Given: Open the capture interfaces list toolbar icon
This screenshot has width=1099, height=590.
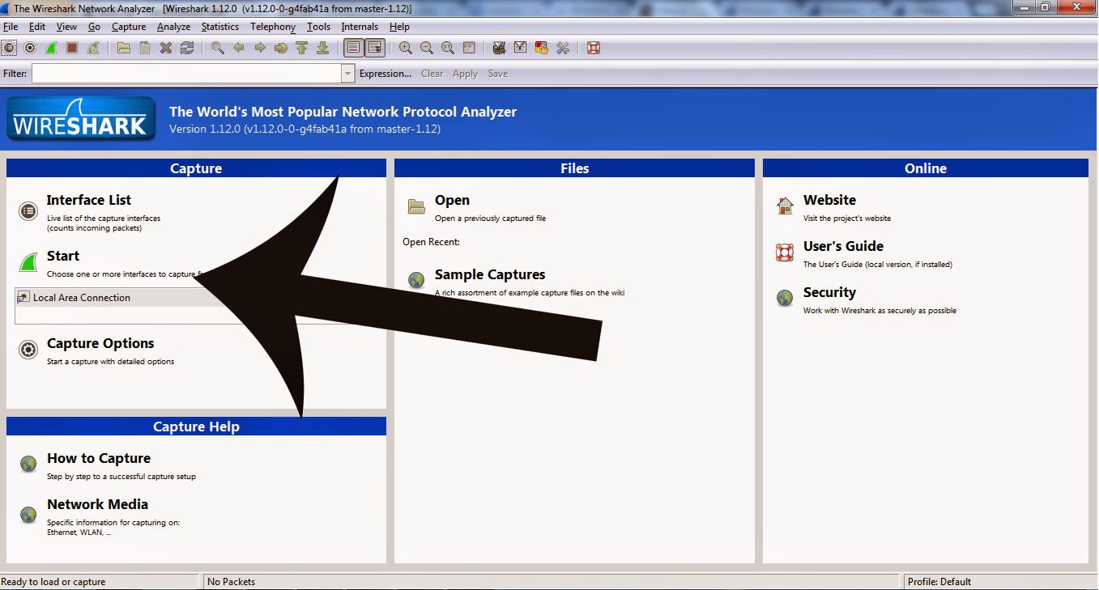Looking at the screenshot, I should 9,48.
